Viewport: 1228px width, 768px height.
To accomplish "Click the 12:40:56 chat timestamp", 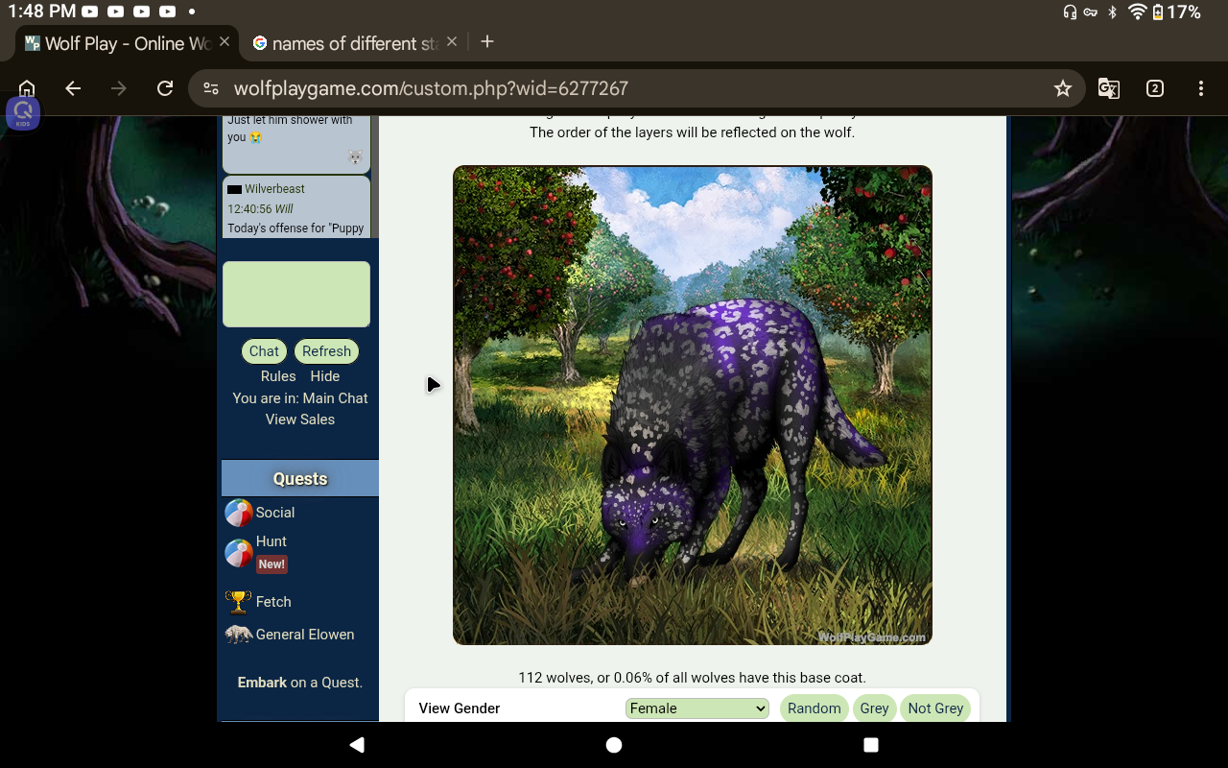I will tap(248, 208).
